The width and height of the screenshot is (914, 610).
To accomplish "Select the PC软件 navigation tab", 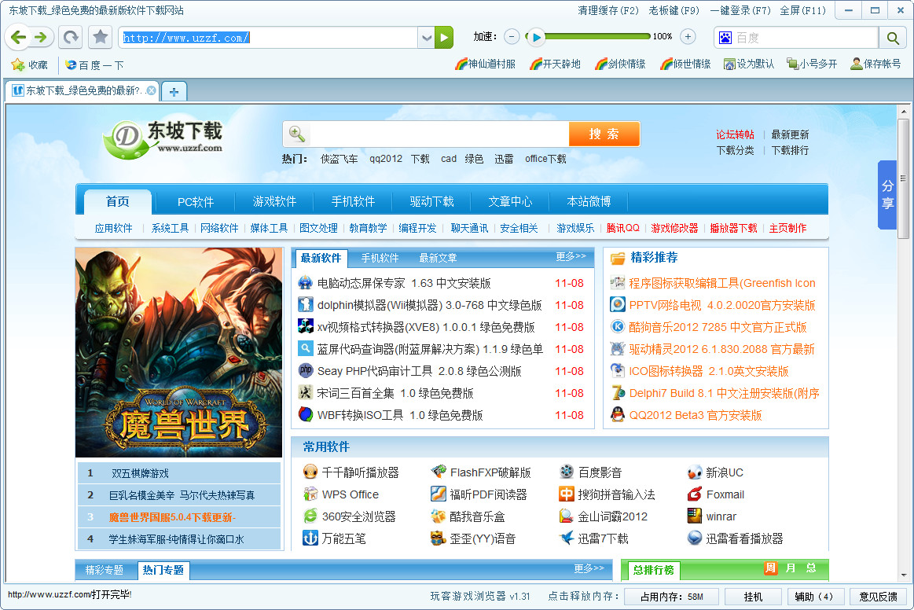I will coord(195,202).
